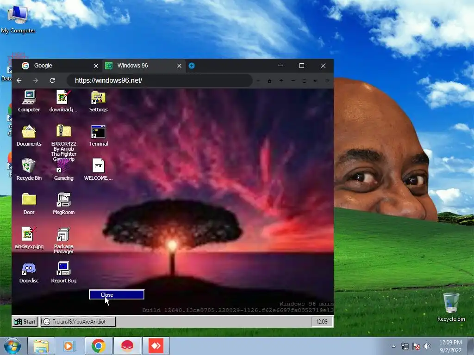Screen dimensions: 474x355
Task: Switch to the Google browser tab
Action: (x=57, y=66)
